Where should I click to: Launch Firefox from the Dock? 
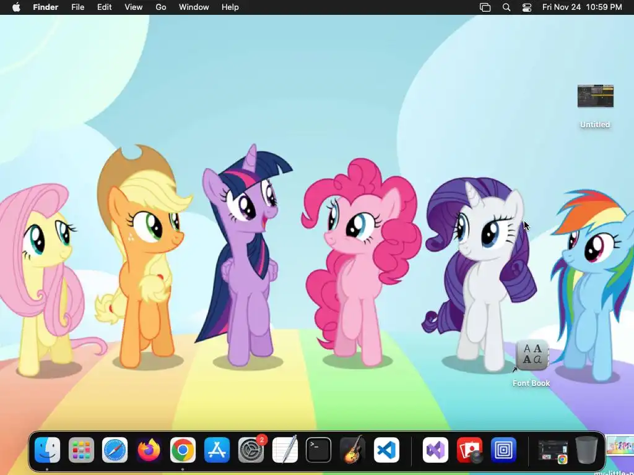149,450
